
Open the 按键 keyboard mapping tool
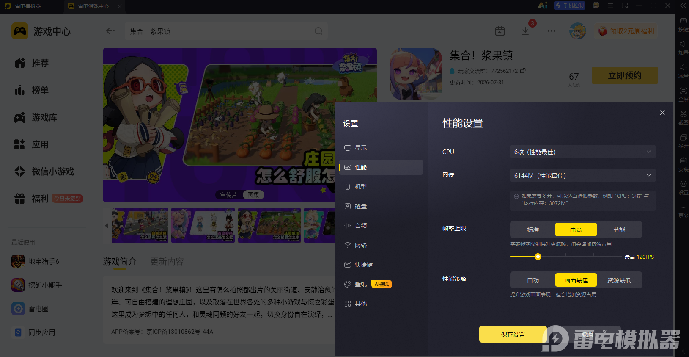(683, 24)
